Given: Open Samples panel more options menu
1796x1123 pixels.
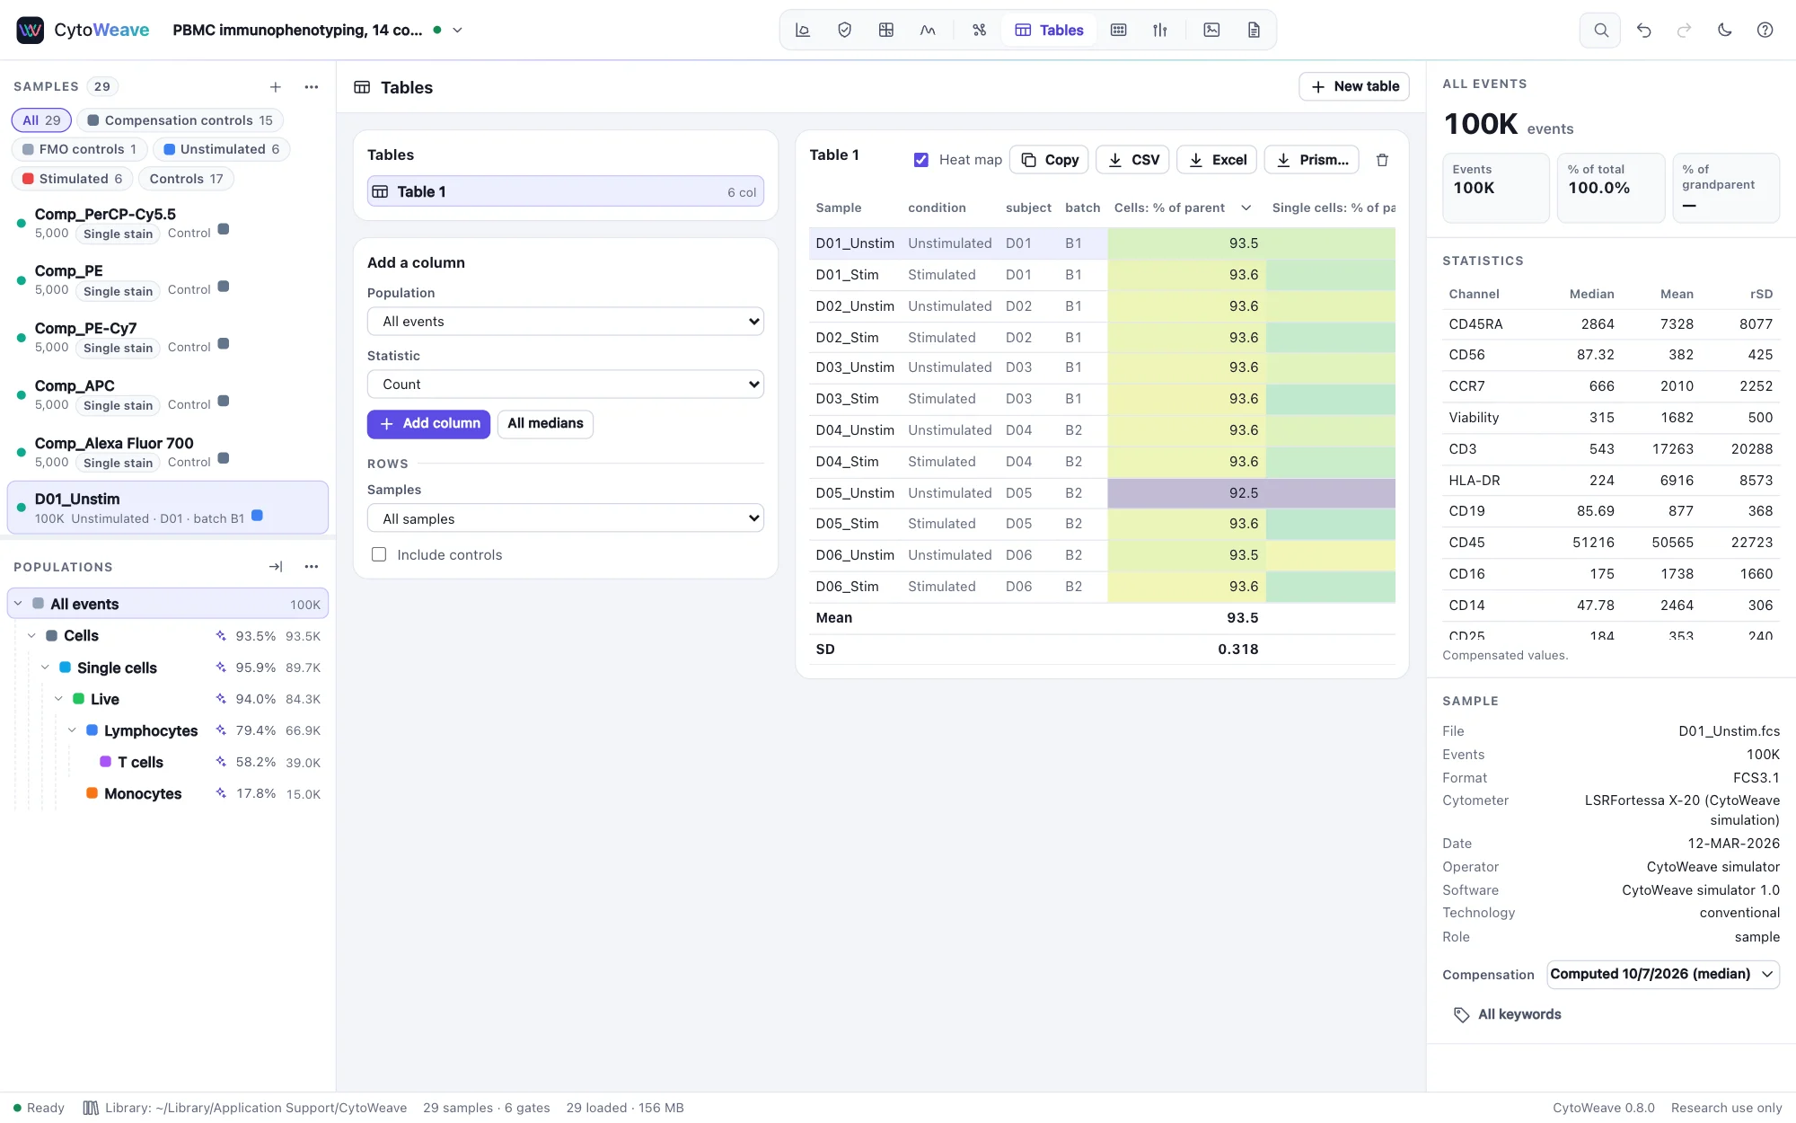Looking at the screenshot, I should (312, 87).
